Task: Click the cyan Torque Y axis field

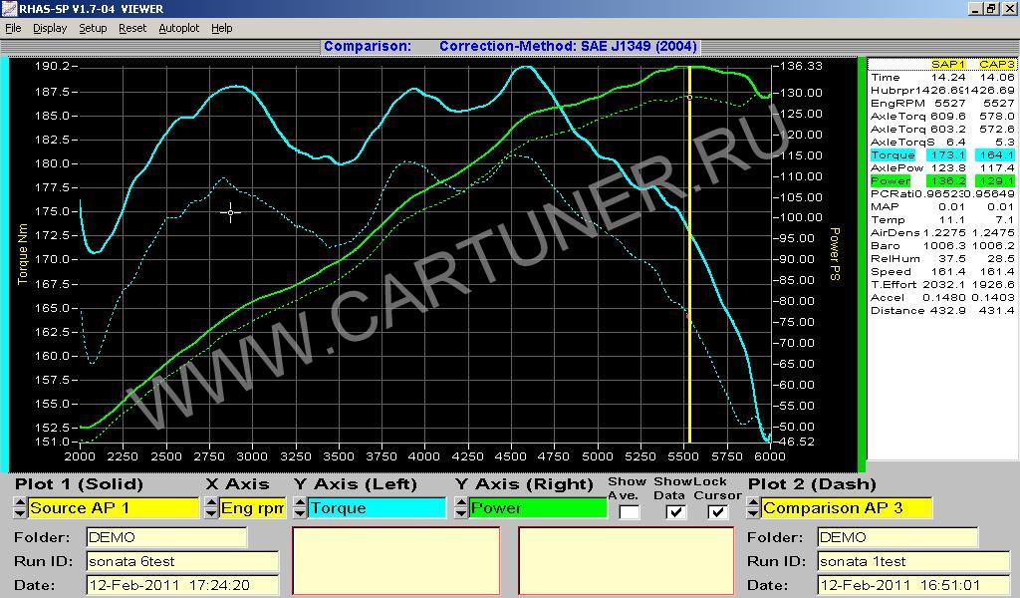Action: pyautogui.click(x=378, y=508)
